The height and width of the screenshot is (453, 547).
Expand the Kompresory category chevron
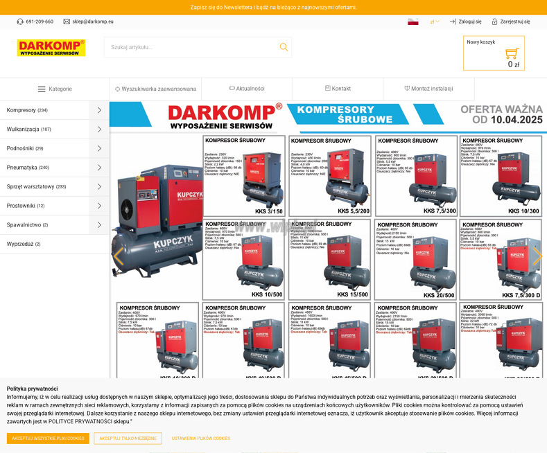point(99,110)
